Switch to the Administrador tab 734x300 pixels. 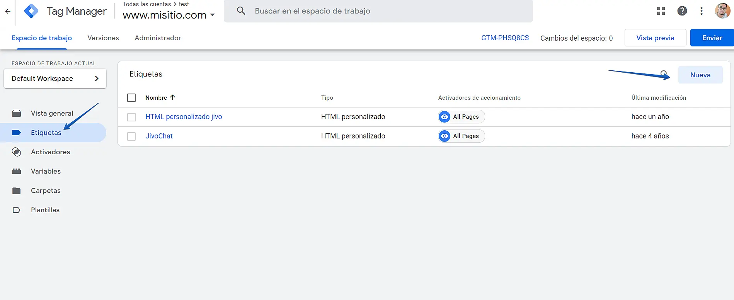pos(158,38)
